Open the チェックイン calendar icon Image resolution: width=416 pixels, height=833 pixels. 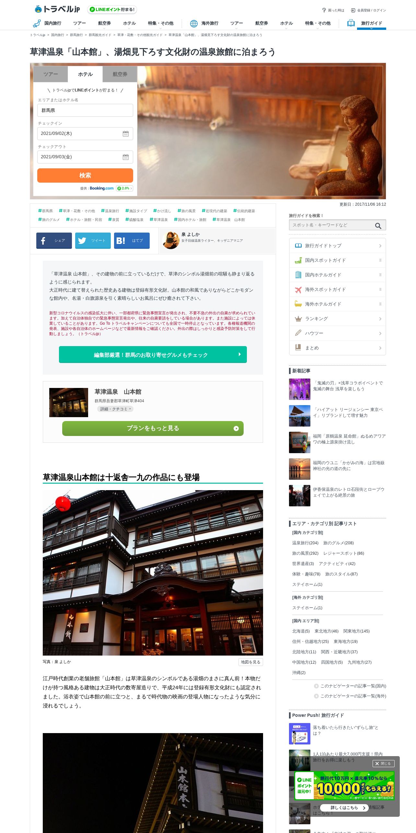(126, 134)
